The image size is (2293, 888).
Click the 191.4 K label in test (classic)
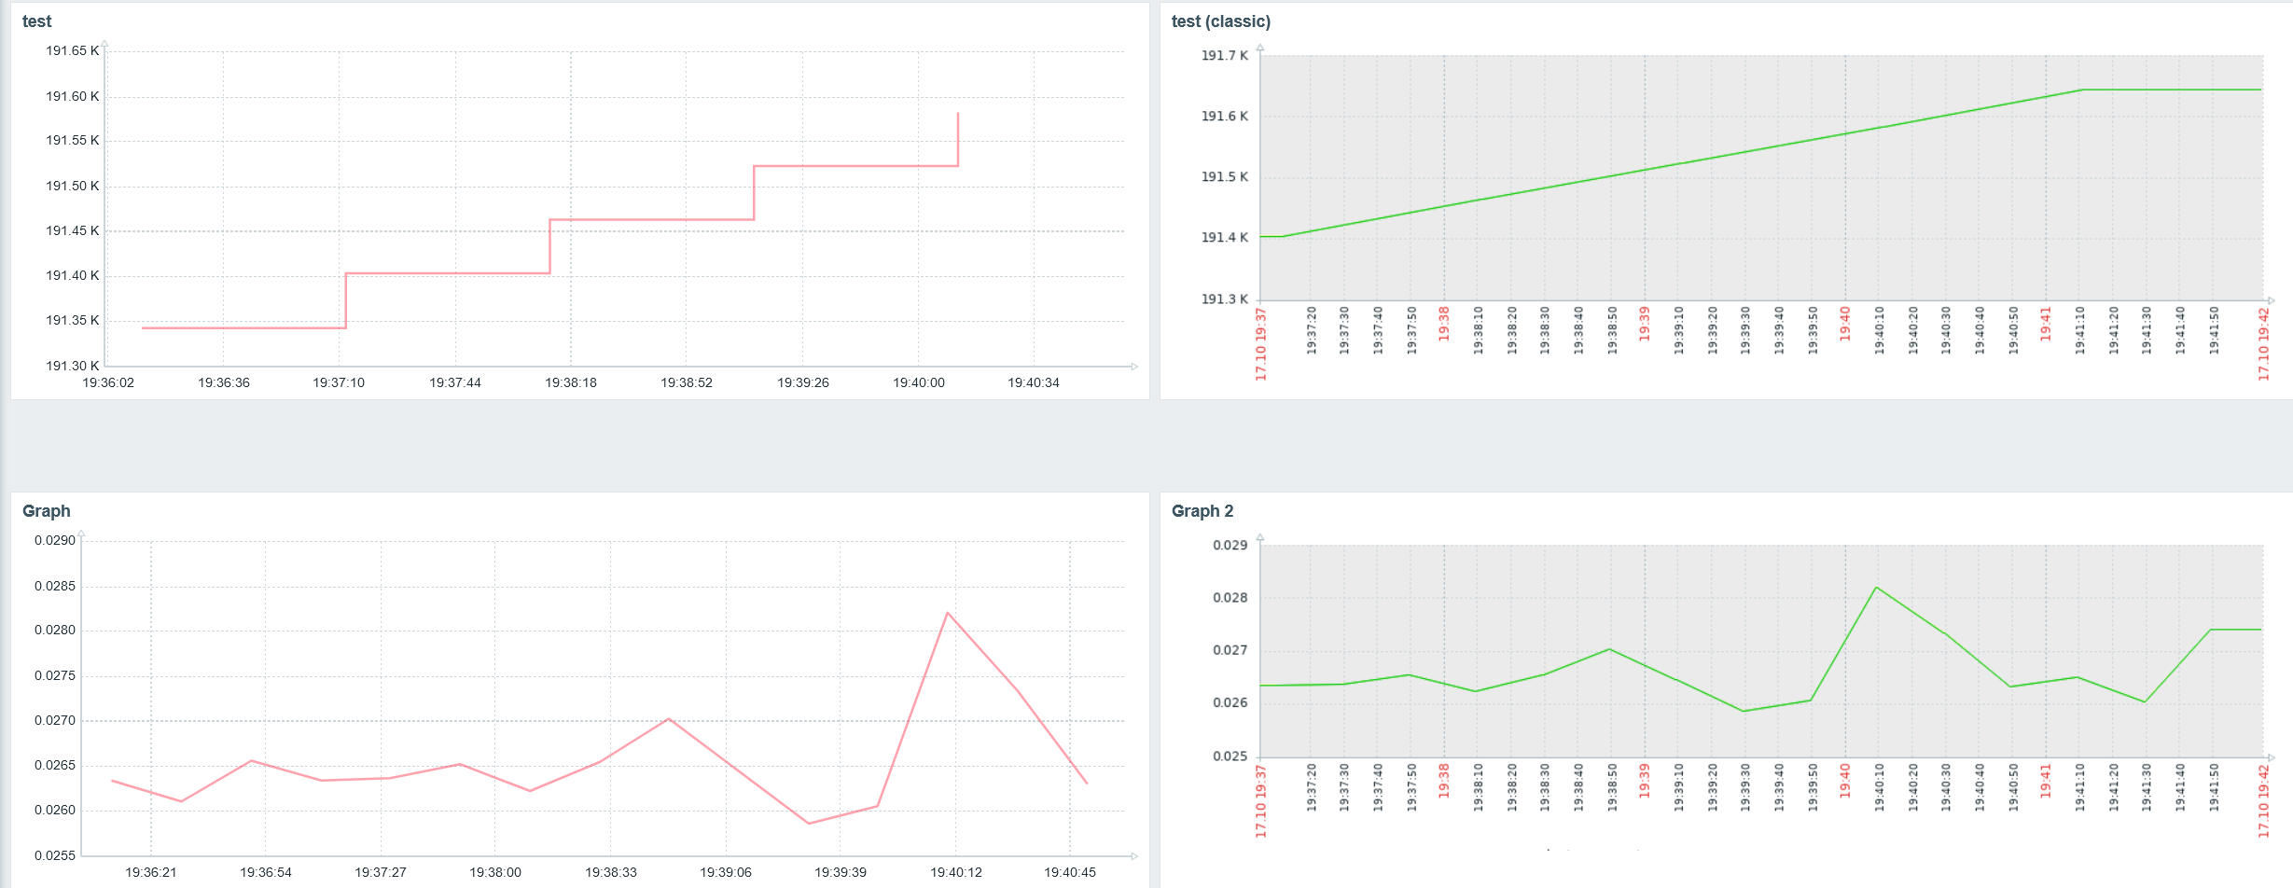coord(1224,237)
